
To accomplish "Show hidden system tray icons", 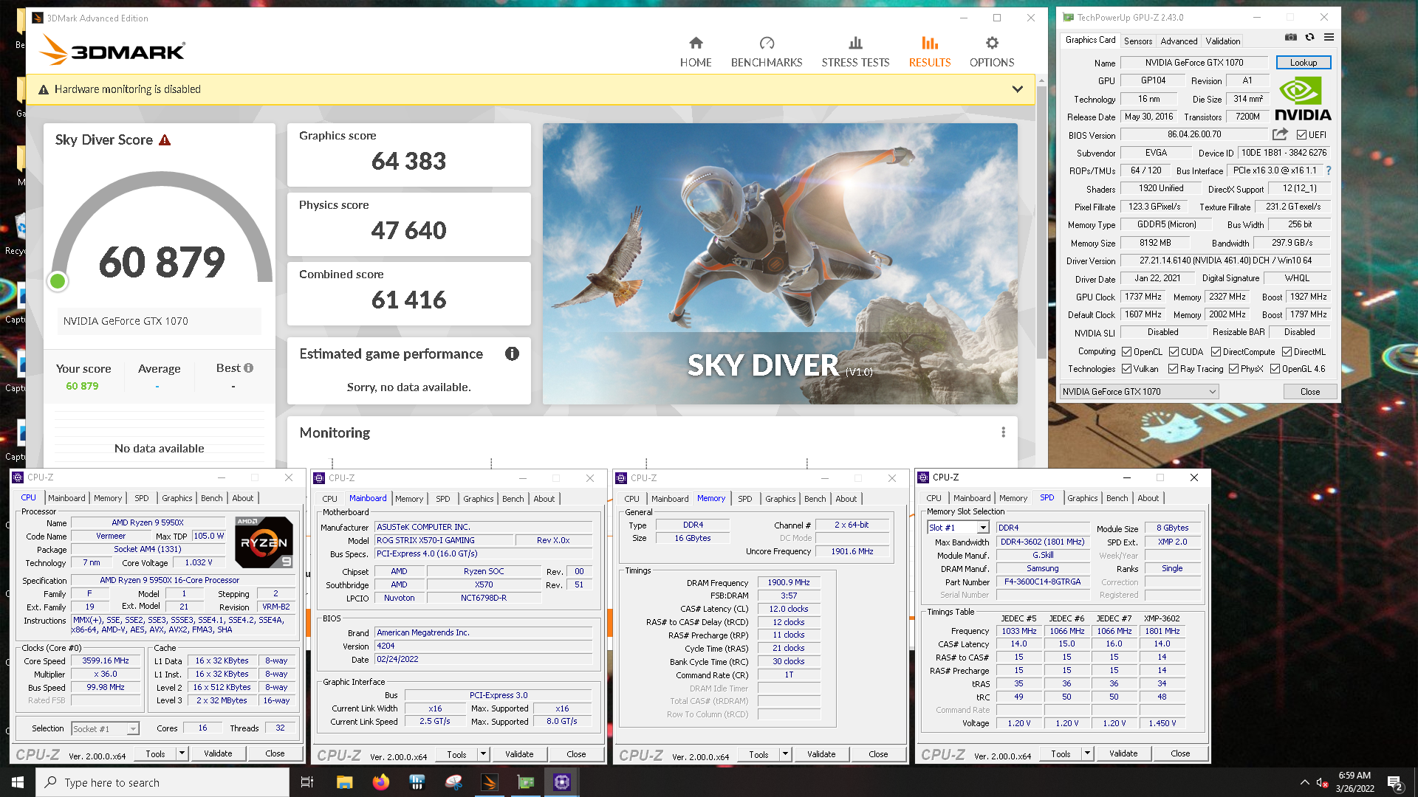I will [1304, 782].
